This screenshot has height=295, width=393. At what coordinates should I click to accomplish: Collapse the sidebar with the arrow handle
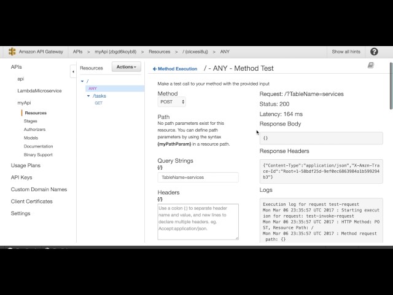pos(73,72)
